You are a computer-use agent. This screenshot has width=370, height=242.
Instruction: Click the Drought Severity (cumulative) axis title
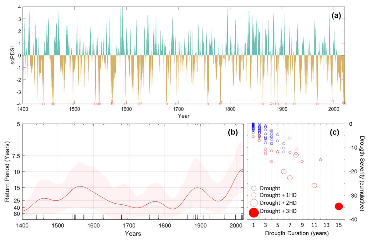tap(362, 172)
